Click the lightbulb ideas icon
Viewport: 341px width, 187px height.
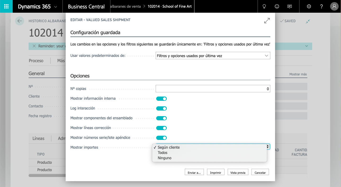pos(264,6)
